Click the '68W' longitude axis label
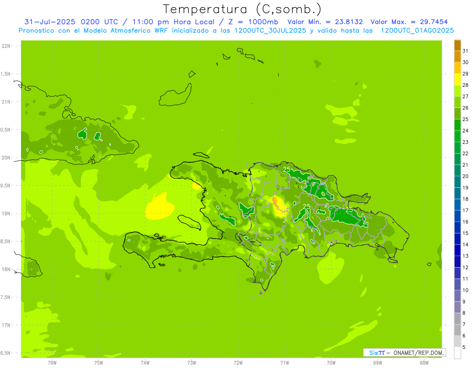Image resolution: width=476 pixels, height=368 pixels. click(x=424, y=362)
